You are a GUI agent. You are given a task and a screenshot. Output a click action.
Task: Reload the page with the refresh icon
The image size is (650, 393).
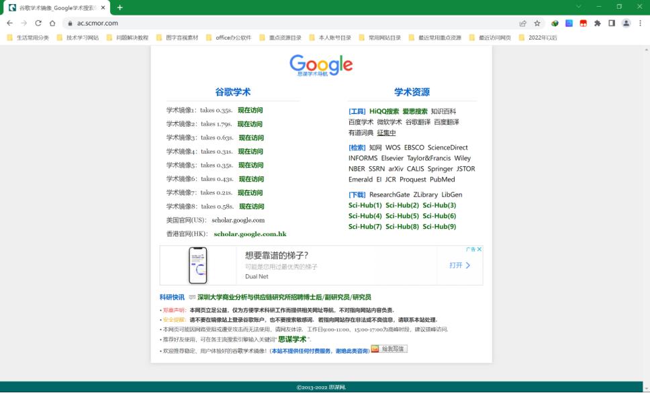38,23
